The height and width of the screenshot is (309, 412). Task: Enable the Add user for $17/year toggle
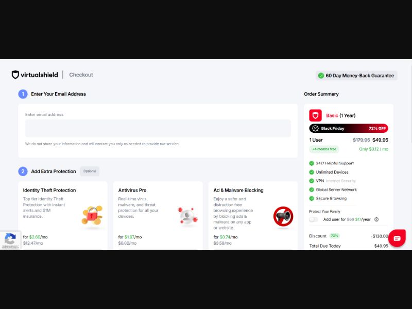(313, 219)
